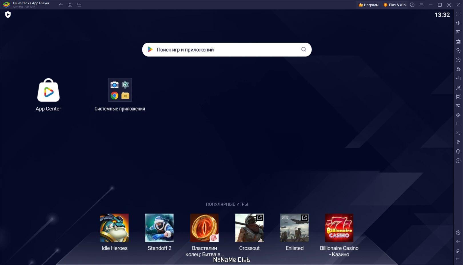The image size is (463, 265).
Task: Open the Crossout game thumbnail
Action: 249,228
